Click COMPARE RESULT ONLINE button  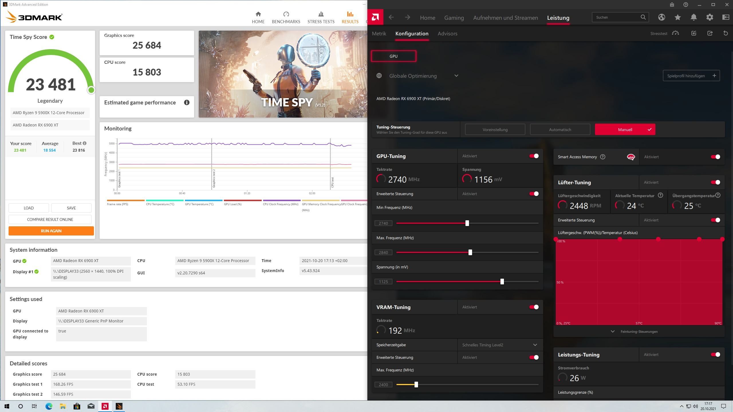pyautogui.click(x=50, y=219)
